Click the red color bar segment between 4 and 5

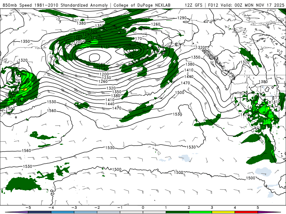click(246, 212)
